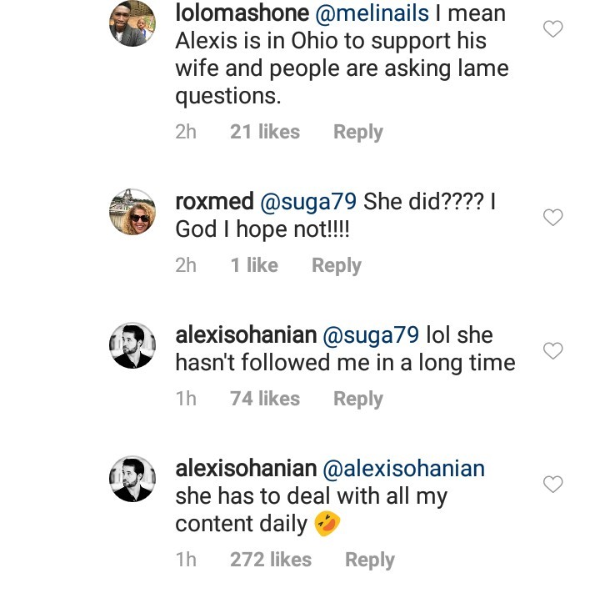Show the 272 likes list
Screen dimensions: 600x593
pyautogui.click(x=270, y=560)
